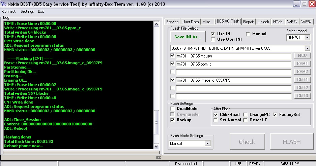
Task: Enable the Set Normal checkbox
Action: 216,120
